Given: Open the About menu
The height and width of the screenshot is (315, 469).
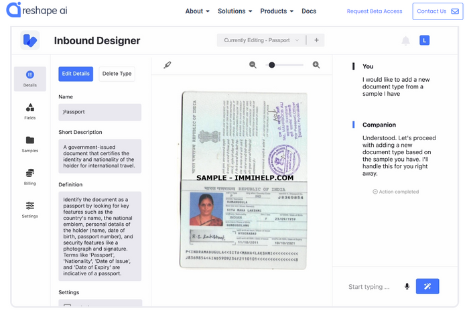Looking at the screenshot, I should click(x=197, y=11).
